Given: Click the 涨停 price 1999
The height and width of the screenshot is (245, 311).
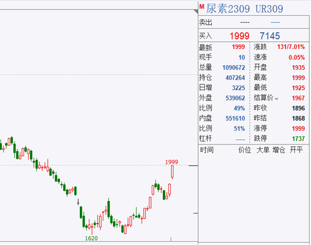Looking at the screenshot, I should [x=298, y=129].
